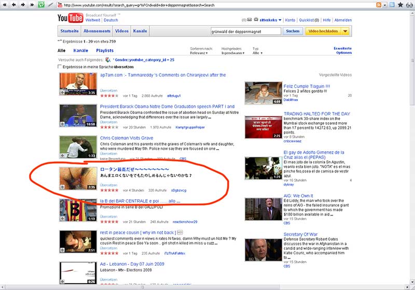This screenshot has height=290, width=415.
Task: Click the glasses icon at toolbar end
Action: point(409,5)
